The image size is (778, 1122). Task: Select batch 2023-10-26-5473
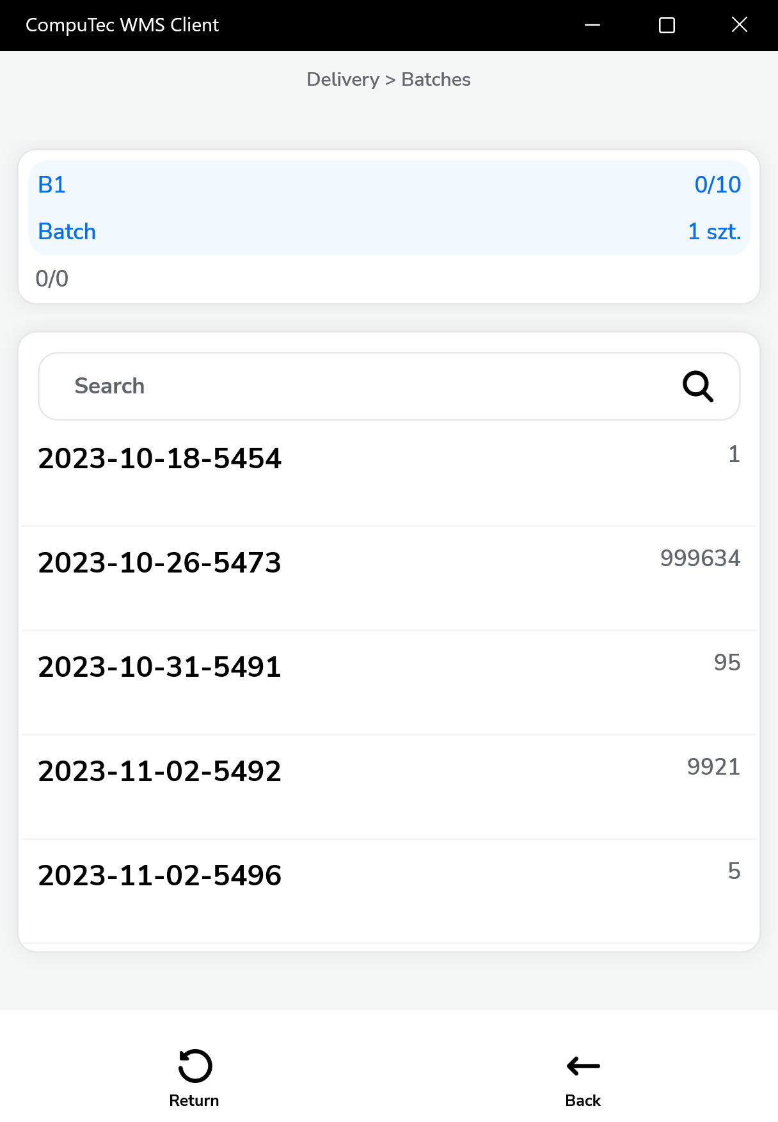pos(160,563)
